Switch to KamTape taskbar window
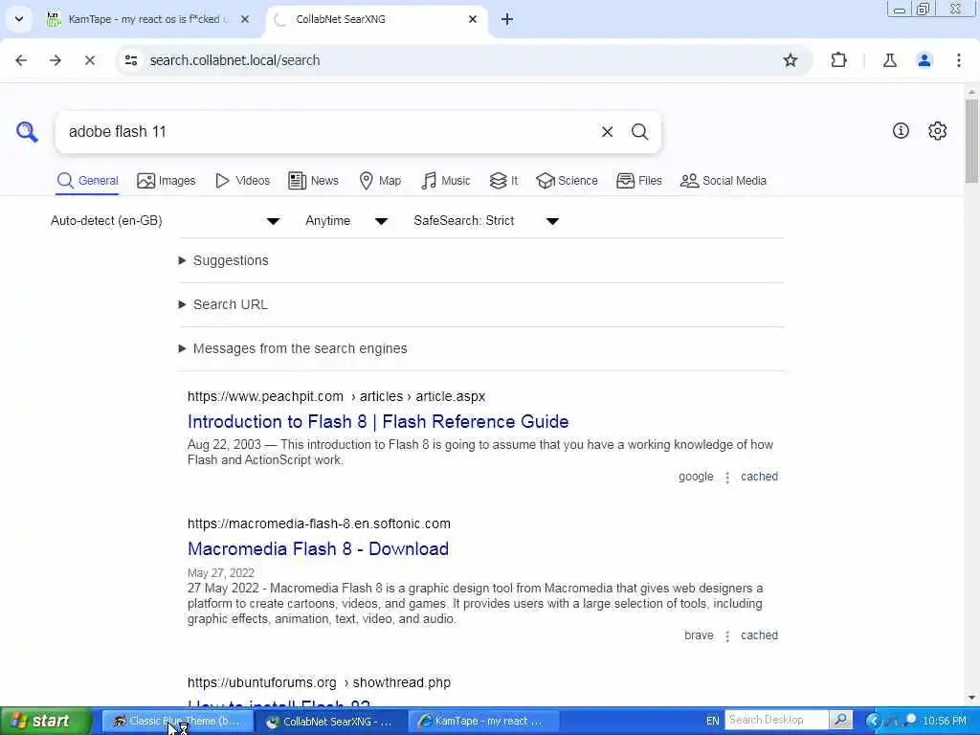This screenshot has height=735, width=980. [483, 721]
